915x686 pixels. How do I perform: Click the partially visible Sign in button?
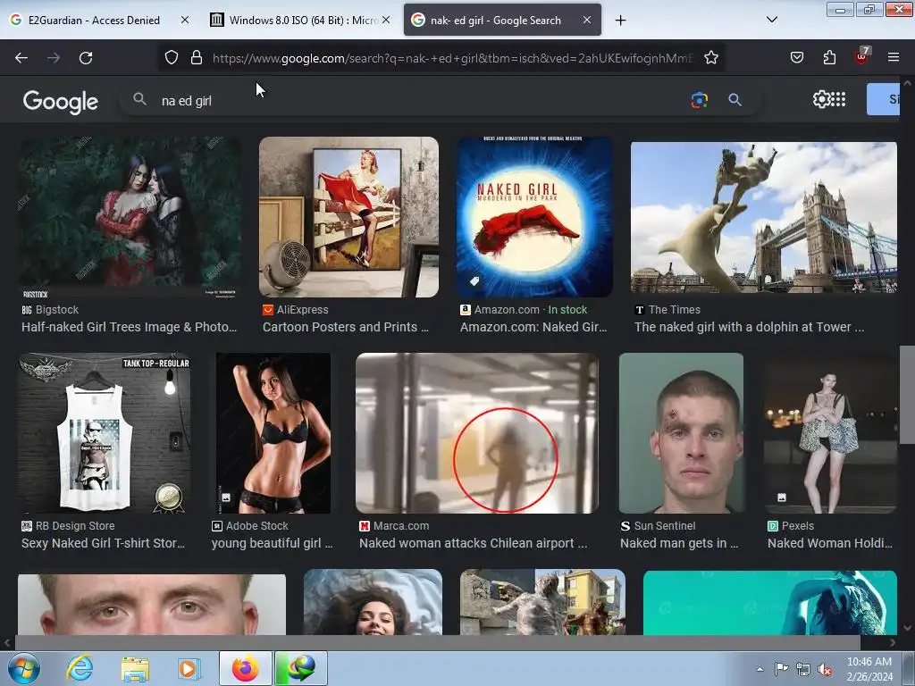point(883,99)
